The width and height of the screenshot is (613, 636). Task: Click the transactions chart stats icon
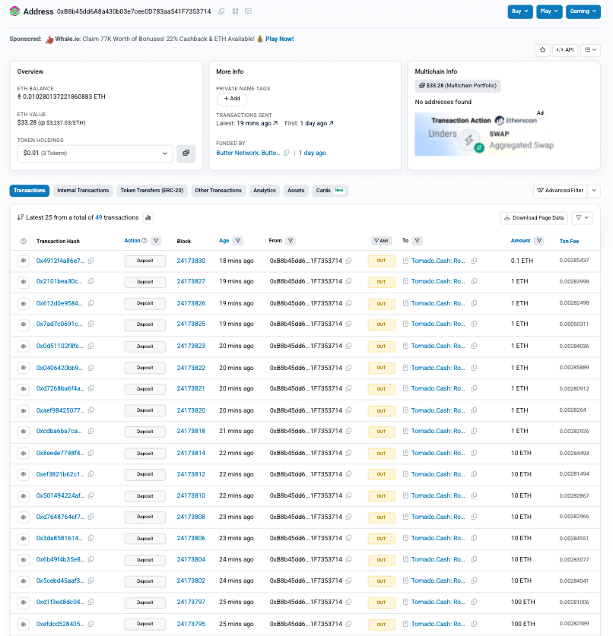click(x=148, y=218)
